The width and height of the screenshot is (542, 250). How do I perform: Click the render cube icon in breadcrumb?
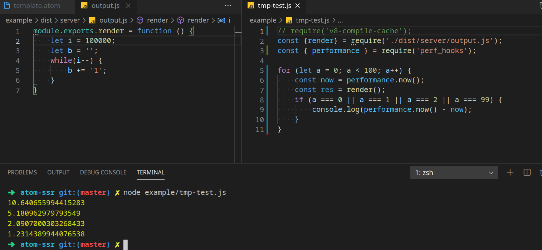click(140, 20)
